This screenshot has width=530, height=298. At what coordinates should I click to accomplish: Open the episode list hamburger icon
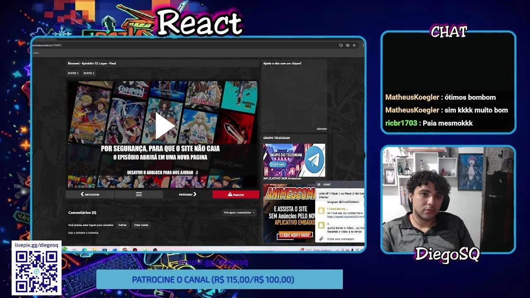(x=139, y=195)
